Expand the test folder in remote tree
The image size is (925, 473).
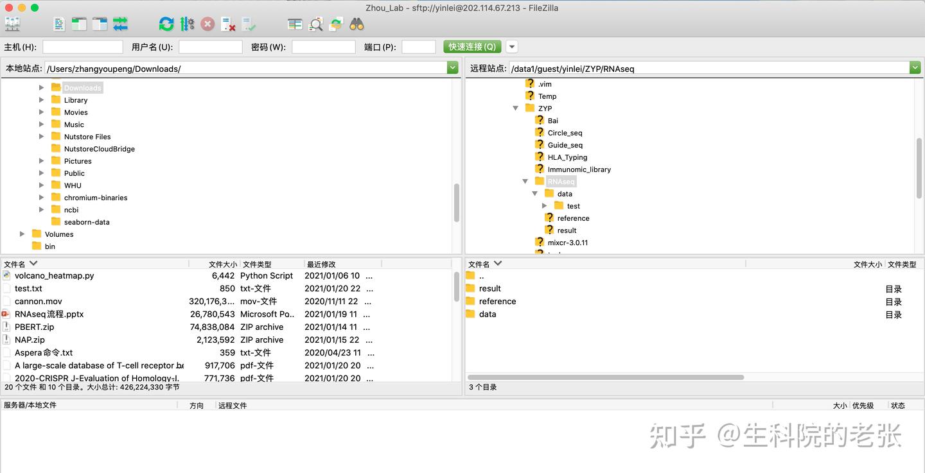(x=545, y=205)
